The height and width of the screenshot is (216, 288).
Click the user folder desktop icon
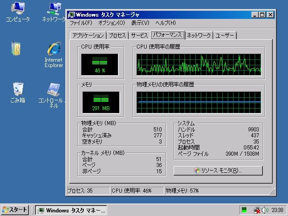click(x=16, y=49)
